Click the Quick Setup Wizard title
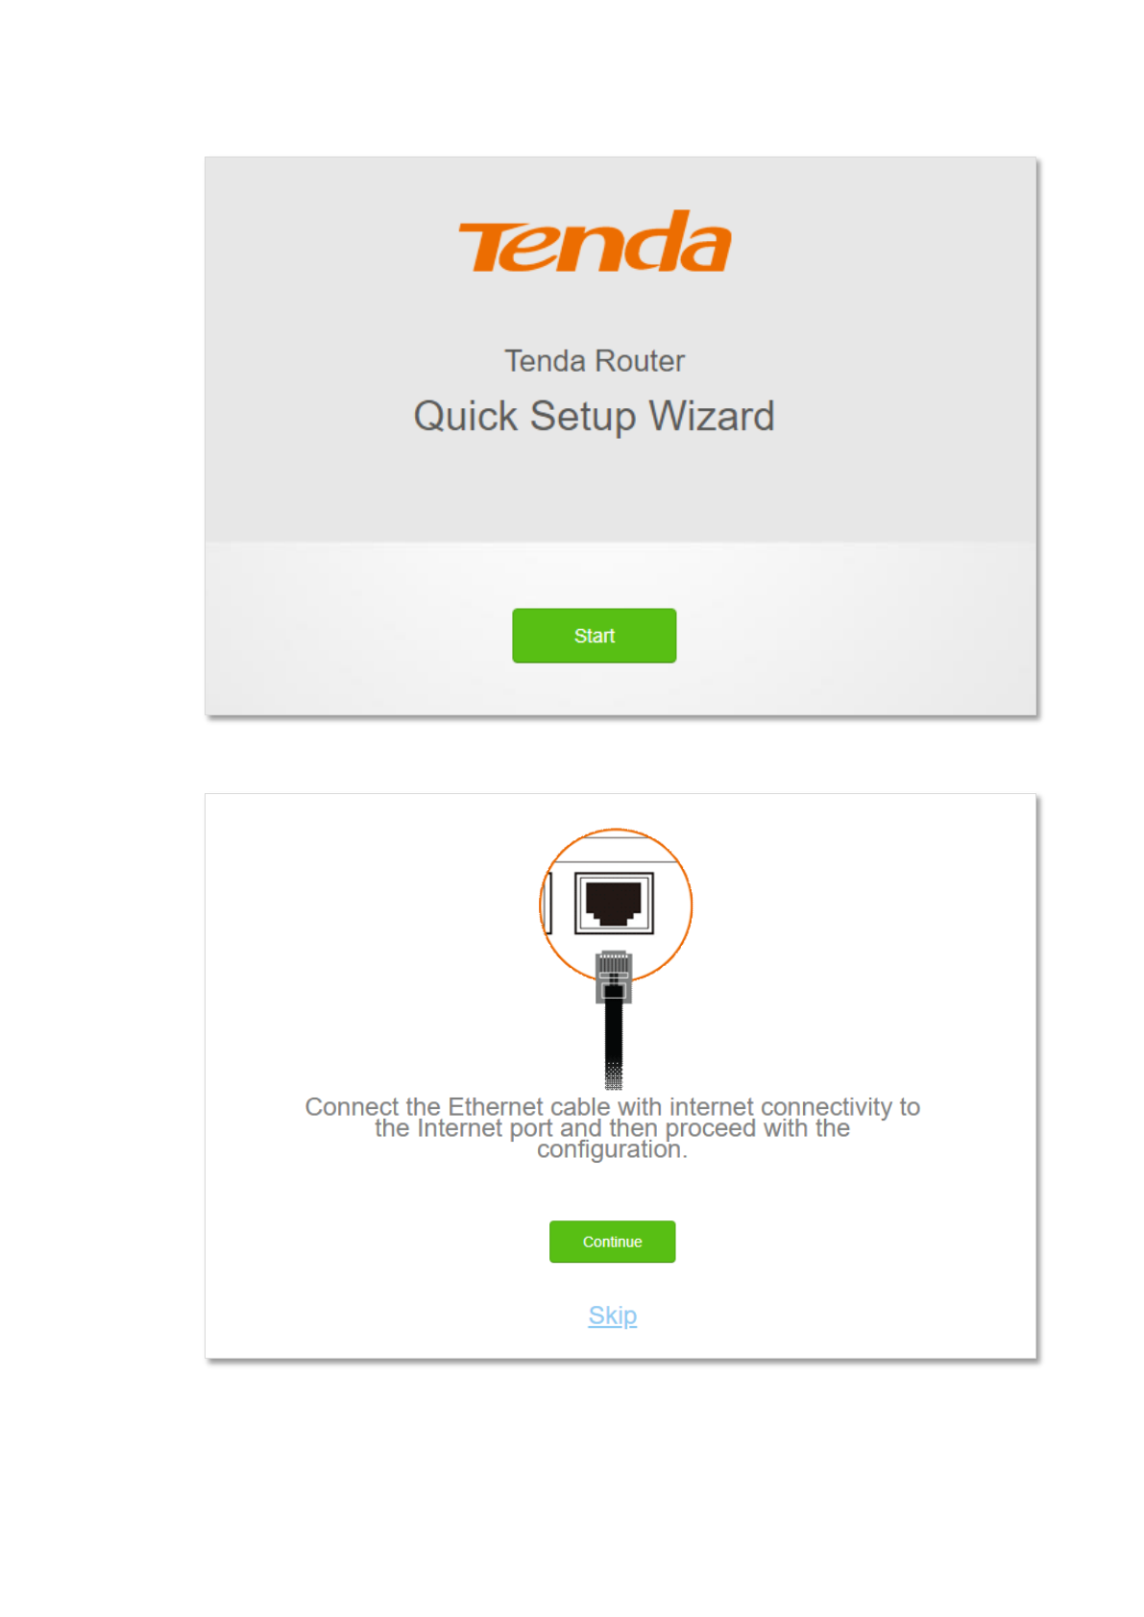The width and height of the screenshot is (1144, 1617). [x=594, y=417]
